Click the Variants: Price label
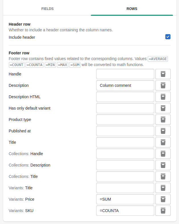 (x=22, y=199)
